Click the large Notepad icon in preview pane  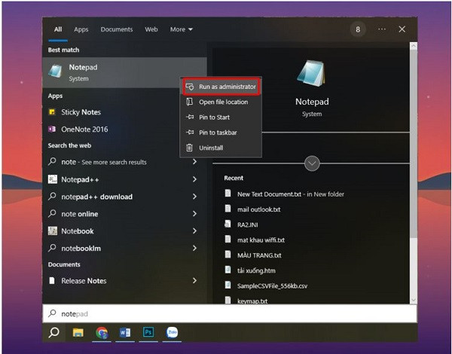tap(311, 74)
